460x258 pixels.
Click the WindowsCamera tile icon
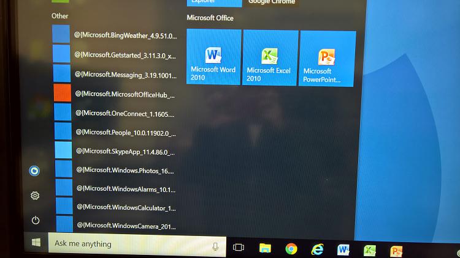[x=64, y=224]
